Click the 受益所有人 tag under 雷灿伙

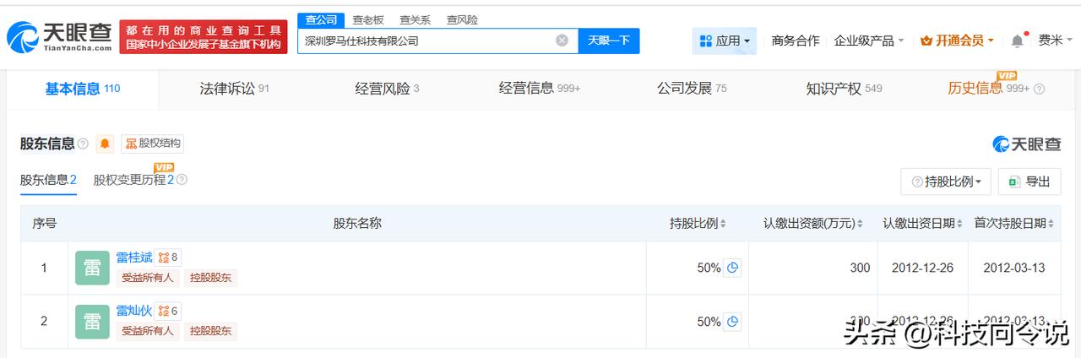tap(148, 331)
